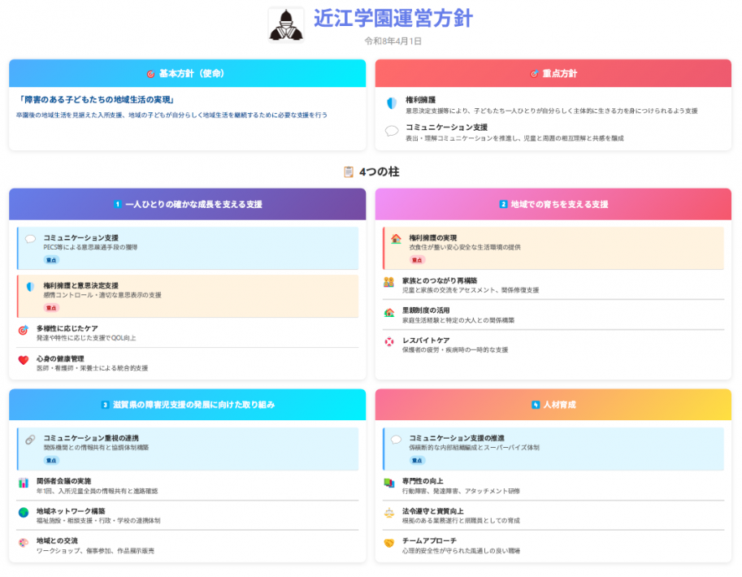This screenshot has width=742, height=577.
Task: Click number 1 badge before 一人ひとりの確かな成長を支える支援
Action: pyautogui.click(x=118, y=205)
